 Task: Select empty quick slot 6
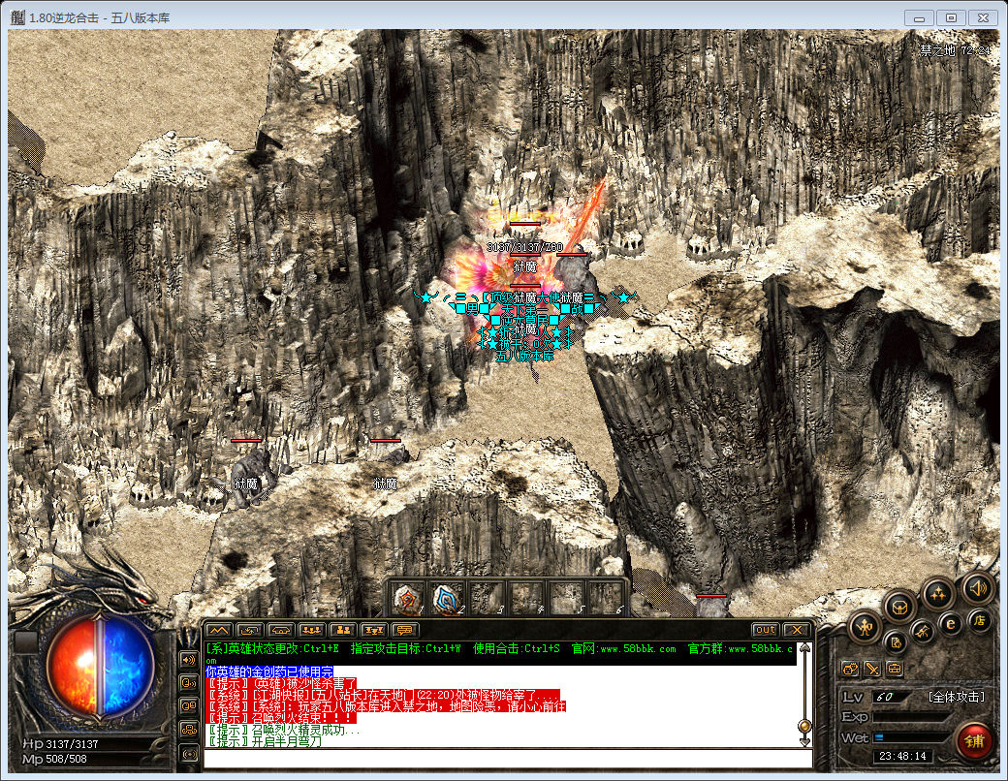click(x=607, y=598)
